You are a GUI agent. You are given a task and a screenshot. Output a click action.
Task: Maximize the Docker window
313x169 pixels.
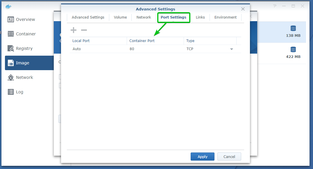[293, 6]
